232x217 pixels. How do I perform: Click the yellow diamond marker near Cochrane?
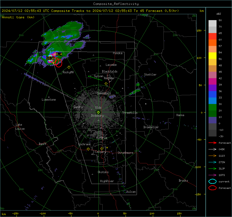pyautogui.click(x=88, y=149)
